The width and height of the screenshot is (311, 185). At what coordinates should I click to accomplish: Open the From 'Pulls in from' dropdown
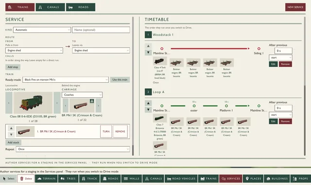coord(34,50)
